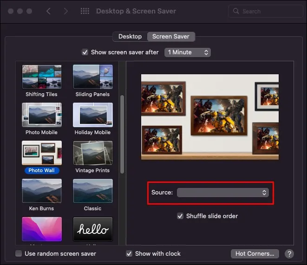Switch to the Screen Saver tab
307x265 pixels.
171,37
